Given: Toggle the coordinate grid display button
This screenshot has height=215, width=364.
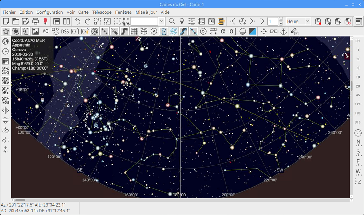Looking at the screenshot, I should tap(134, 31).
